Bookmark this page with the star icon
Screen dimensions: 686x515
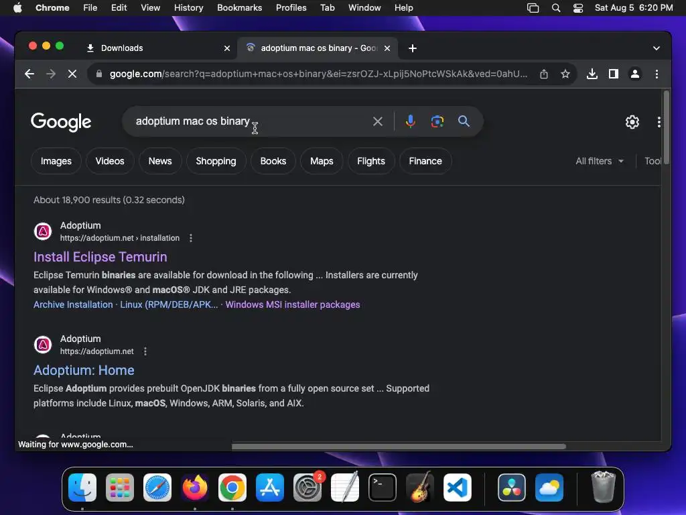click(565, 74)
